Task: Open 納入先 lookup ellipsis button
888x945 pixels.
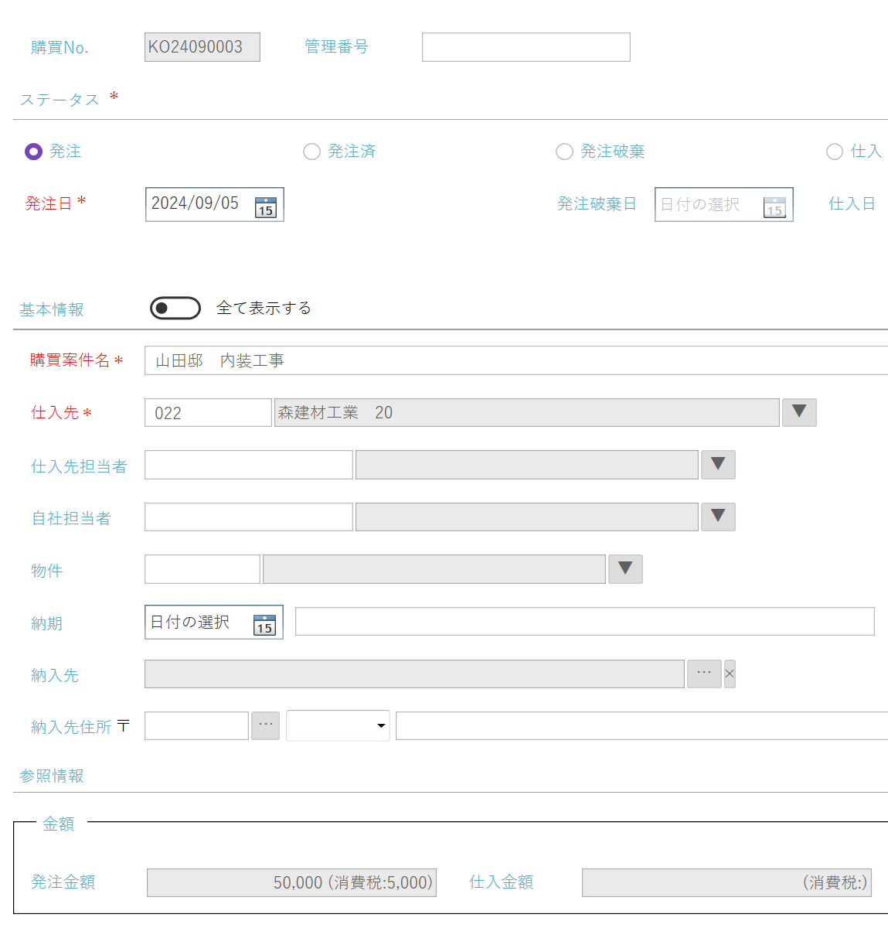Action: coord(704,674)
